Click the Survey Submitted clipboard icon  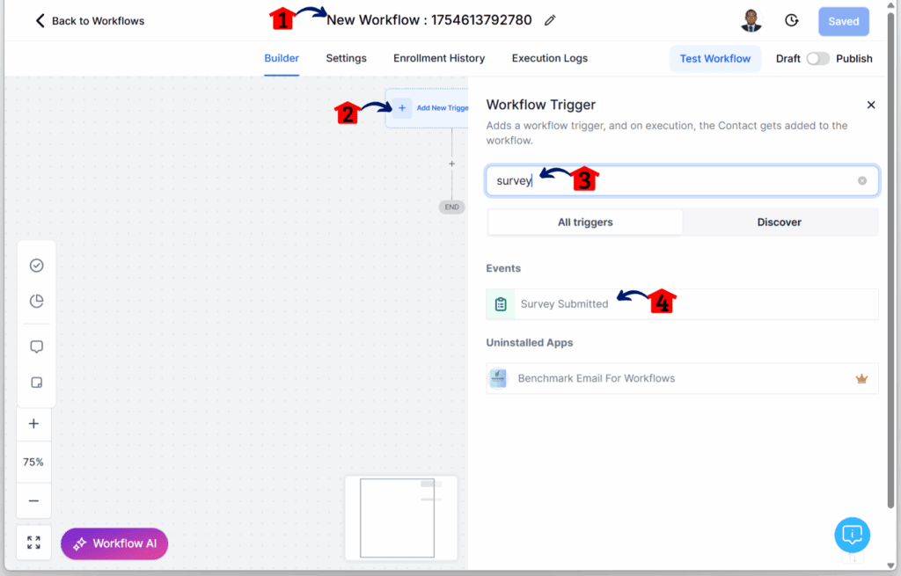pyautogui.click(x=501, y=303)
